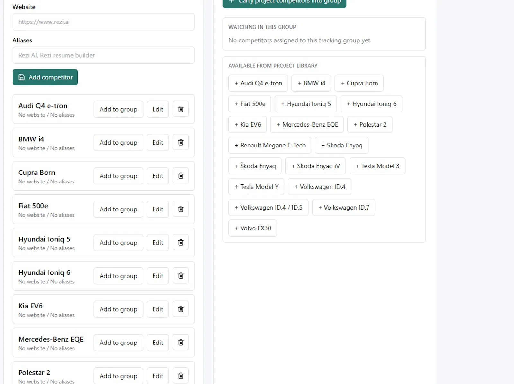Select + Kia EV6 library chip
514x384 pixels.
pos(247,125)
